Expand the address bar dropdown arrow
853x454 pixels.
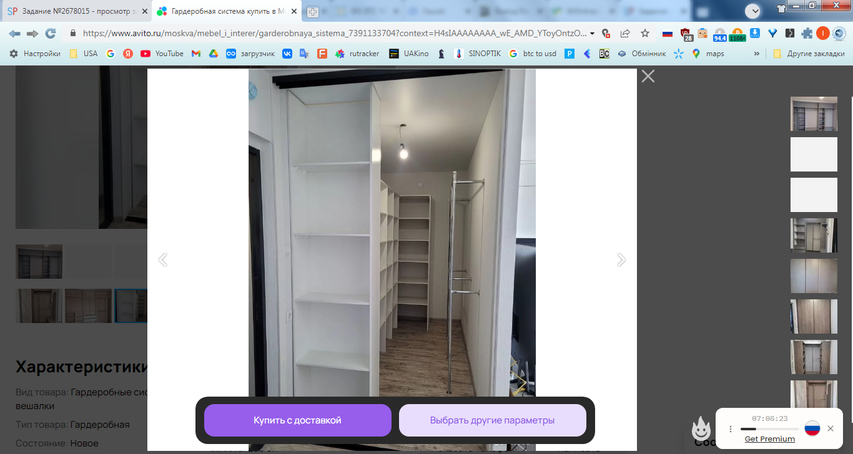pyautogui.click(x=592, y=34)
